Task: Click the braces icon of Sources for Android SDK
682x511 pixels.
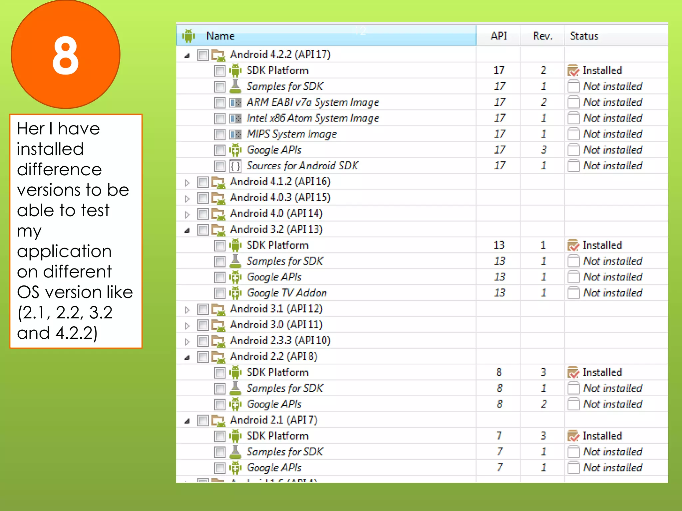Action: coord(235,166)
